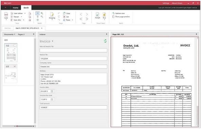Image resolution: width=201 pixels, height=129 pixels.
Task: Toggle the checkbox on page 1/2 thumbnail
Action: [15, 45]
